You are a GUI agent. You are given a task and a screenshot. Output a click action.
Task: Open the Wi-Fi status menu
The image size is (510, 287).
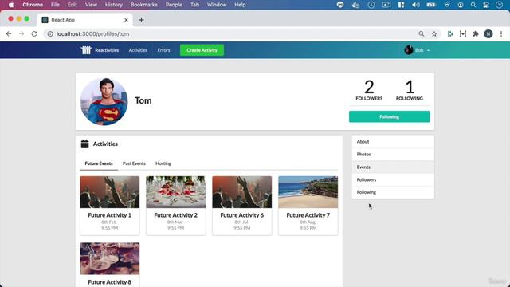click(x=447, y=5)
